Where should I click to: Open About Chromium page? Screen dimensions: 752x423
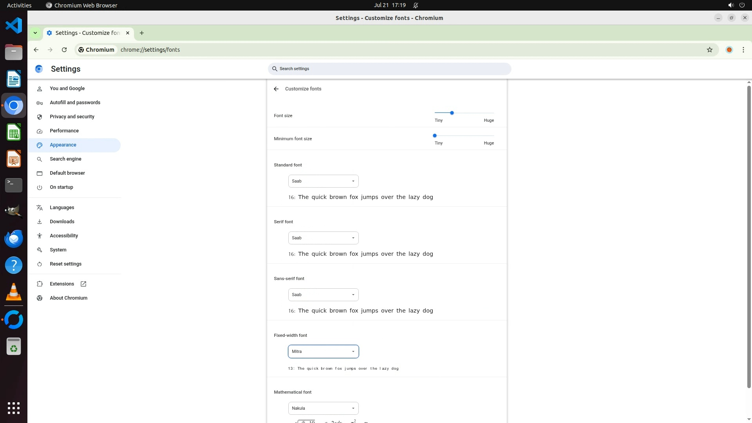click(69, 298)
